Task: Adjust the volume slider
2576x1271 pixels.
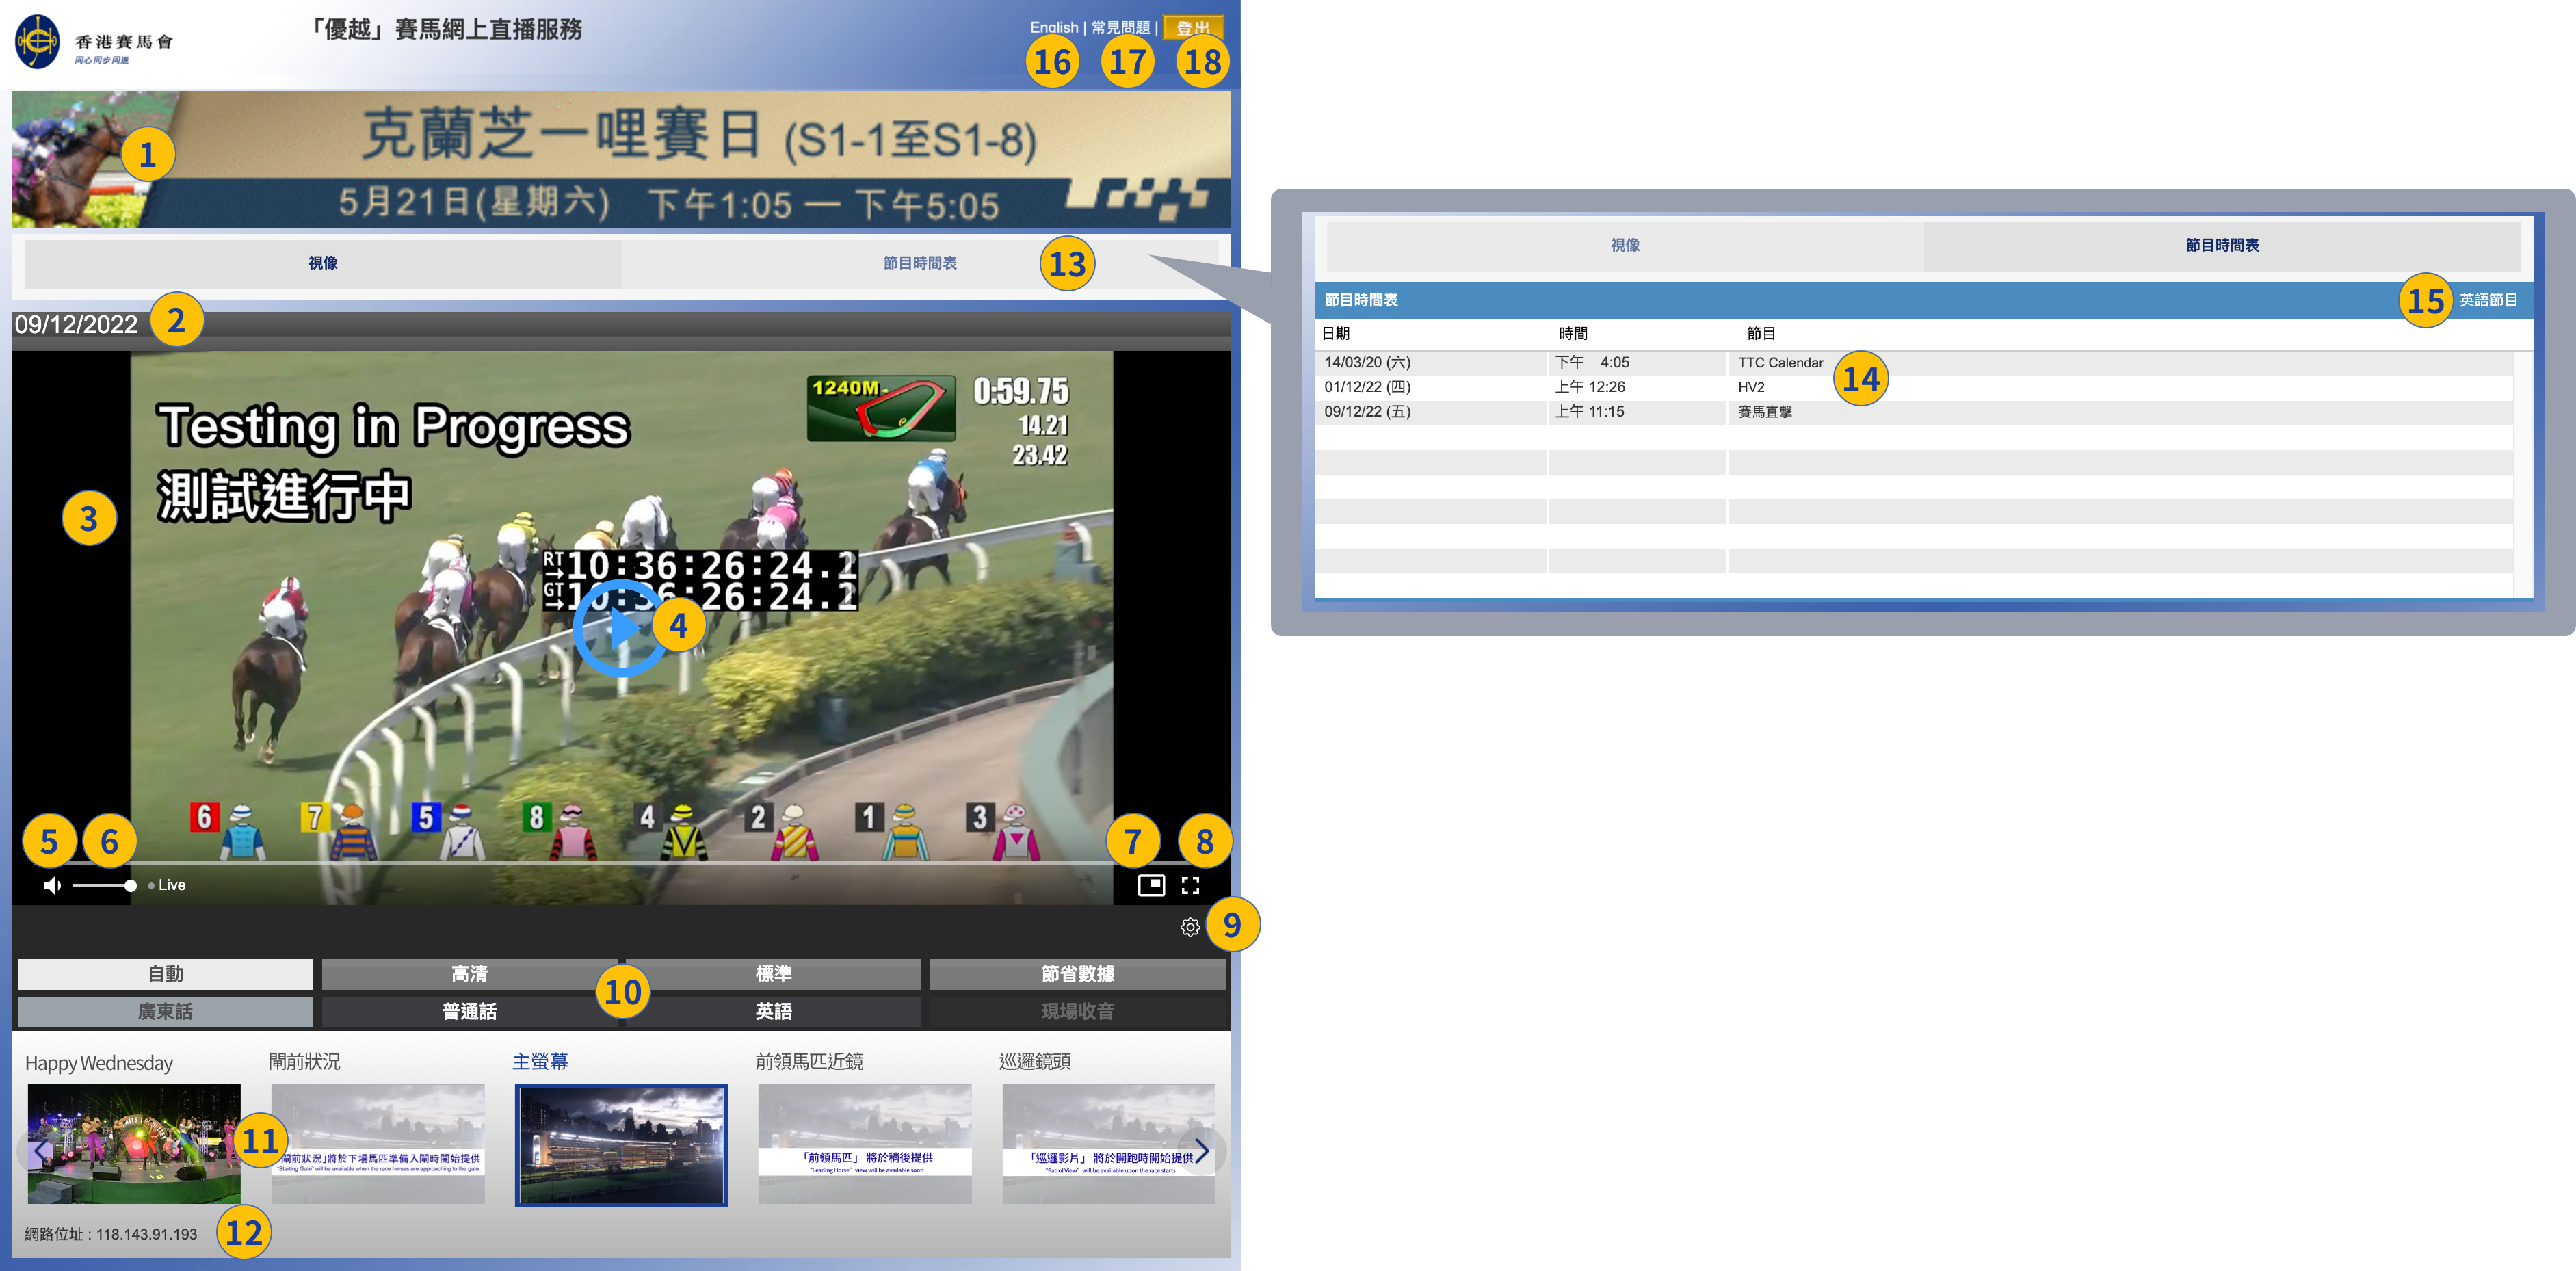Action: (104, 885)
